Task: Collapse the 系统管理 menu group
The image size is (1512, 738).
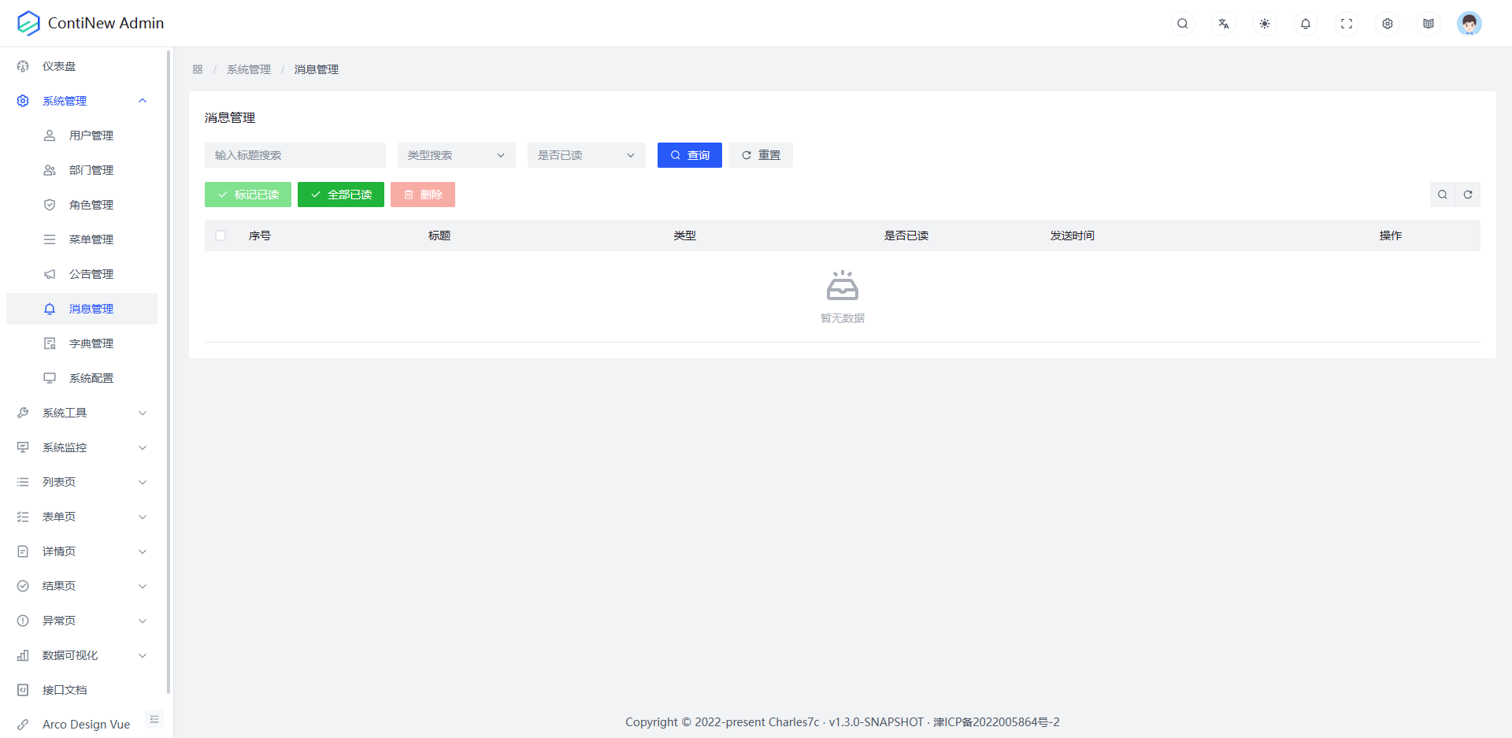Action: click(x=82, y=101)
